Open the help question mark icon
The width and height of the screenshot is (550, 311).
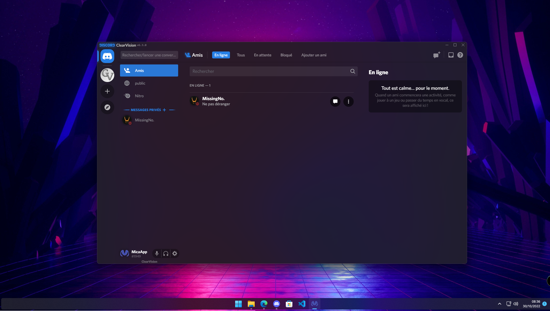tap(460, 55)
